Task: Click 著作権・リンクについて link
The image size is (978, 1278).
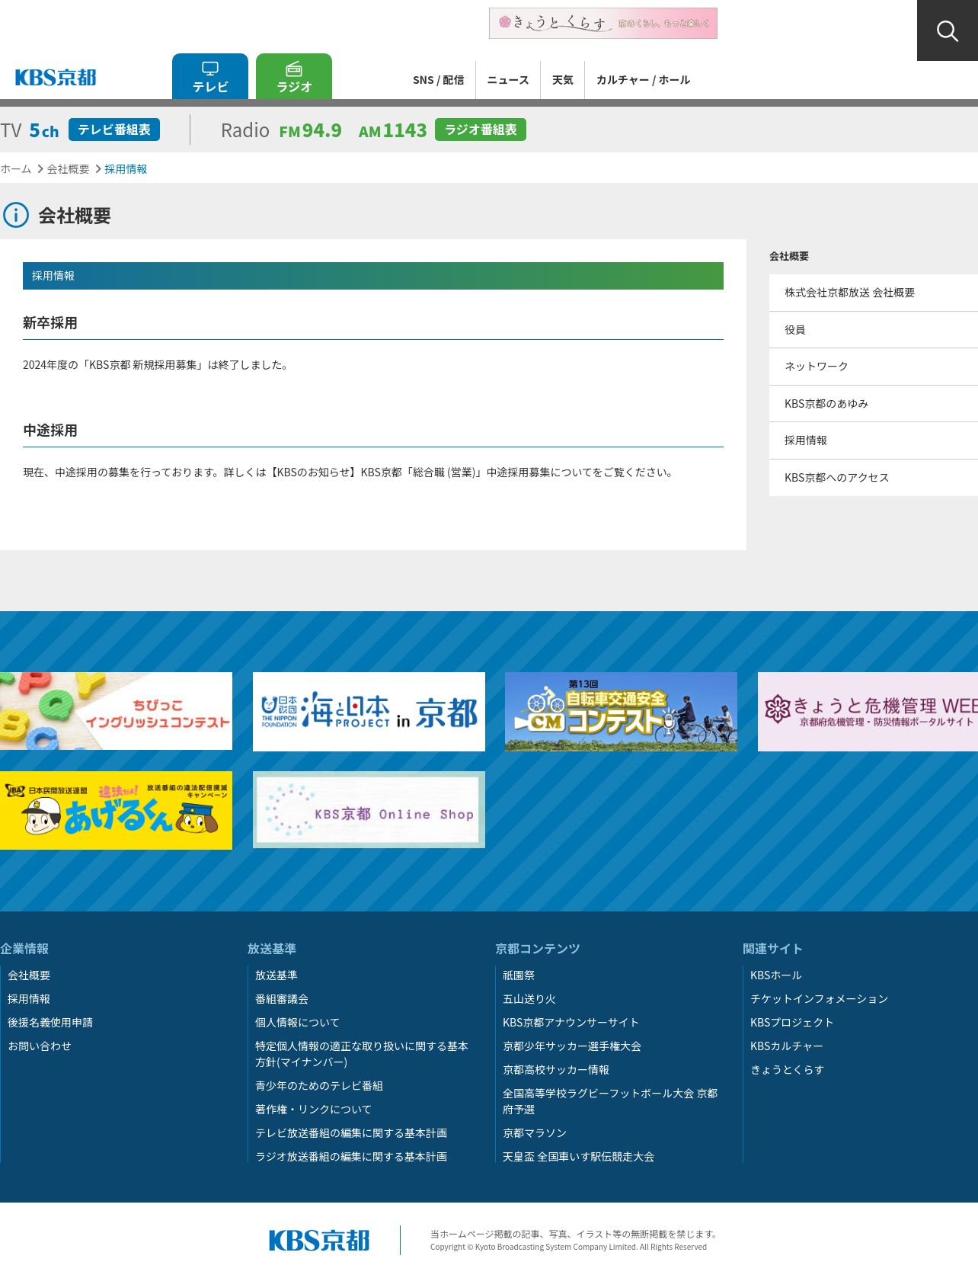Action: pyautogui.click(x=313, y=1110)
